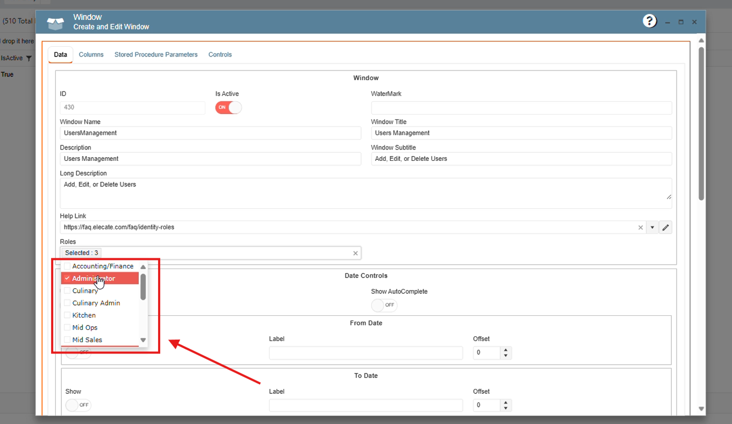Switch to the Data tab
Viewport: 732px width, 424px height.
point(61,54)
